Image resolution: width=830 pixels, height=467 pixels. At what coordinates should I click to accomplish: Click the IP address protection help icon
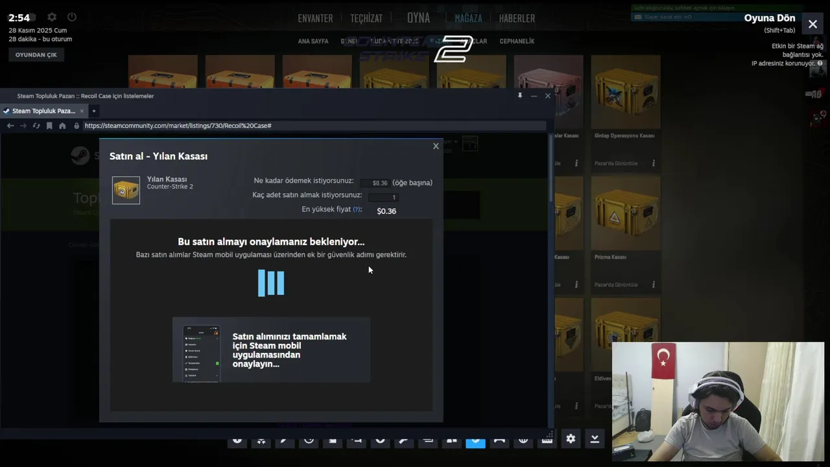[820, 64]
